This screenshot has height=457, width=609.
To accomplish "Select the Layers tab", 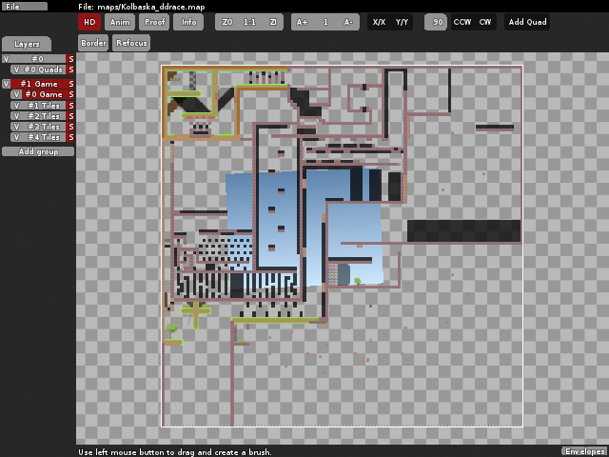I will 27,44.
